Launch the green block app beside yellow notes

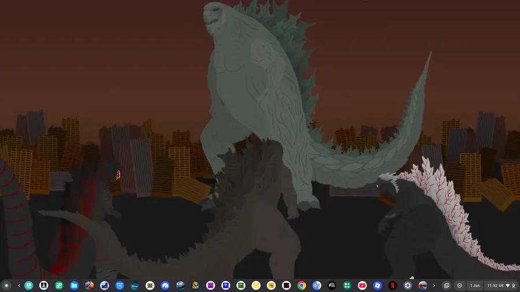pos(241,286)
